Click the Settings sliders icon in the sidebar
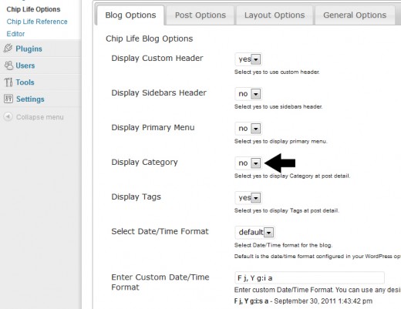The width and height of the screenshot is (401, 309). (x=8, y=99)
